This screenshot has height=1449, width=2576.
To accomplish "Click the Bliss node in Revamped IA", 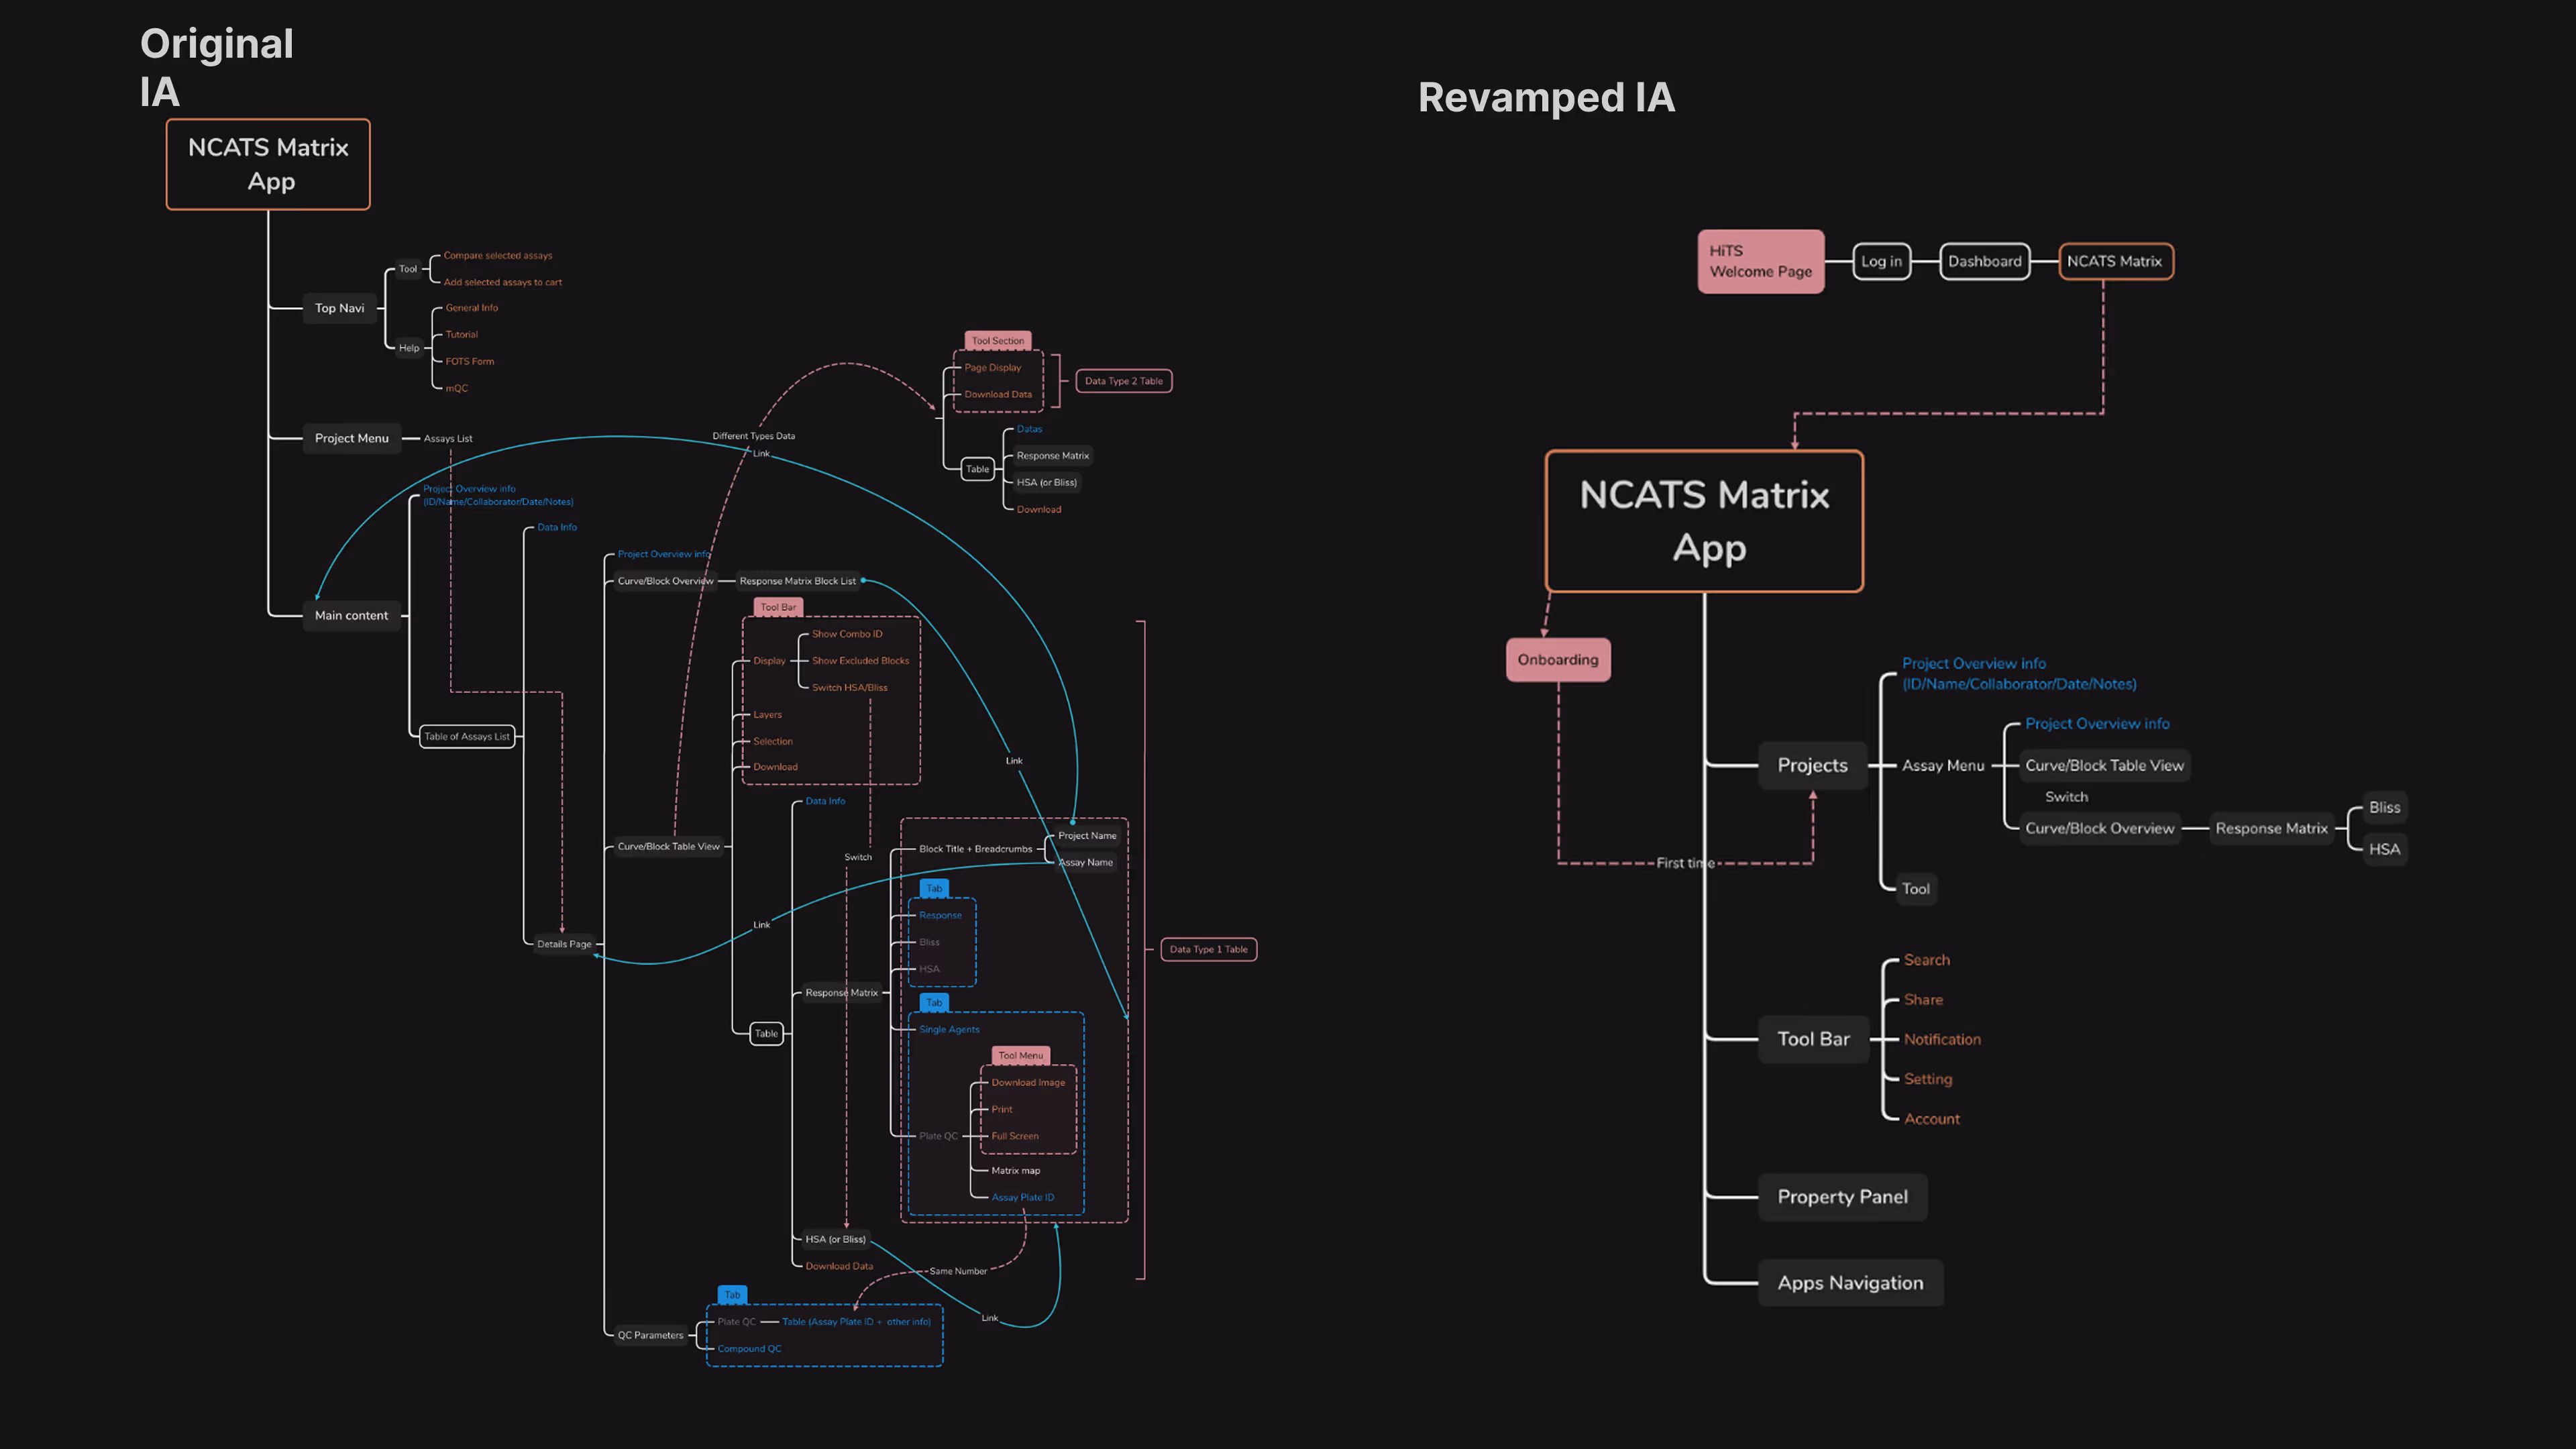I will (2384, 807).
